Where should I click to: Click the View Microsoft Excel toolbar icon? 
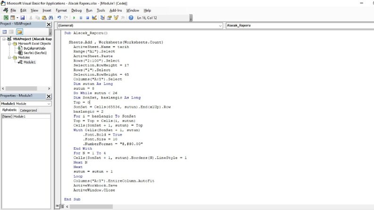(6, 17)
